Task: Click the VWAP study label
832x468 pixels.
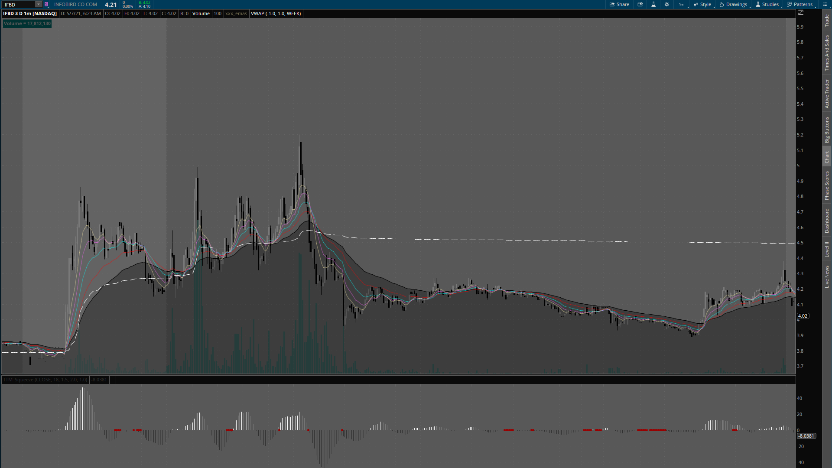Action: [x=276, y=13]
